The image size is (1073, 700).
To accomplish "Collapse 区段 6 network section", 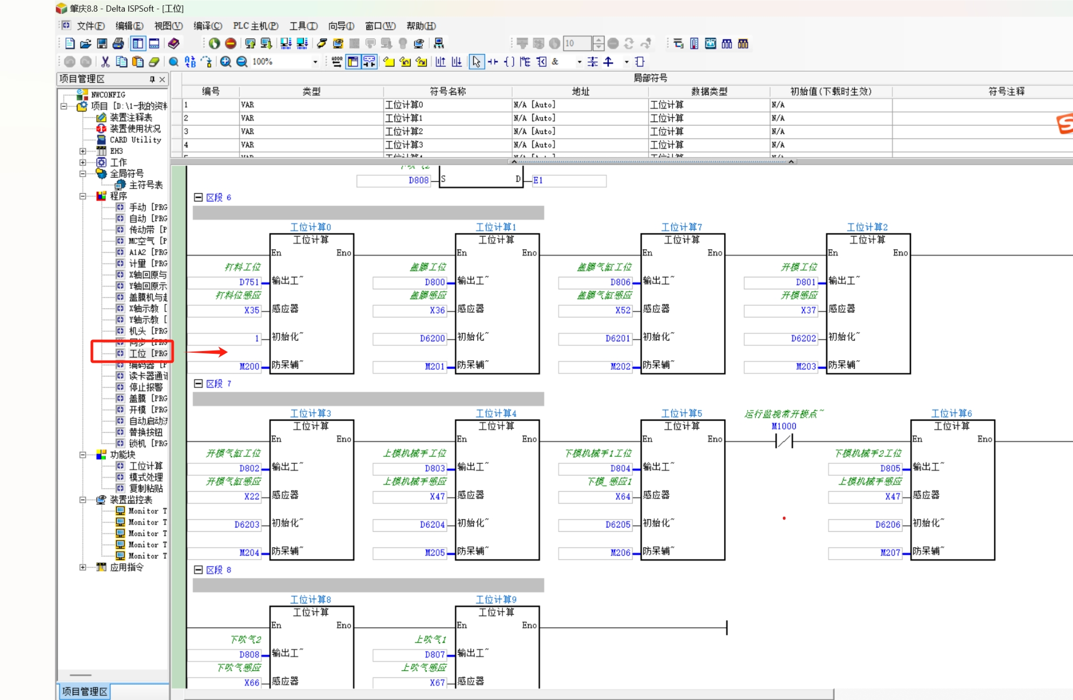I will tap(198, 197).
